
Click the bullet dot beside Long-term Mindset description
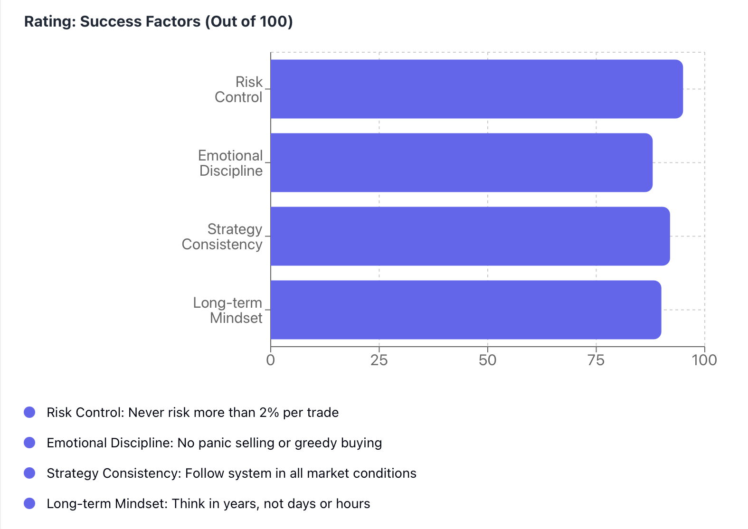tap(29, 503)
